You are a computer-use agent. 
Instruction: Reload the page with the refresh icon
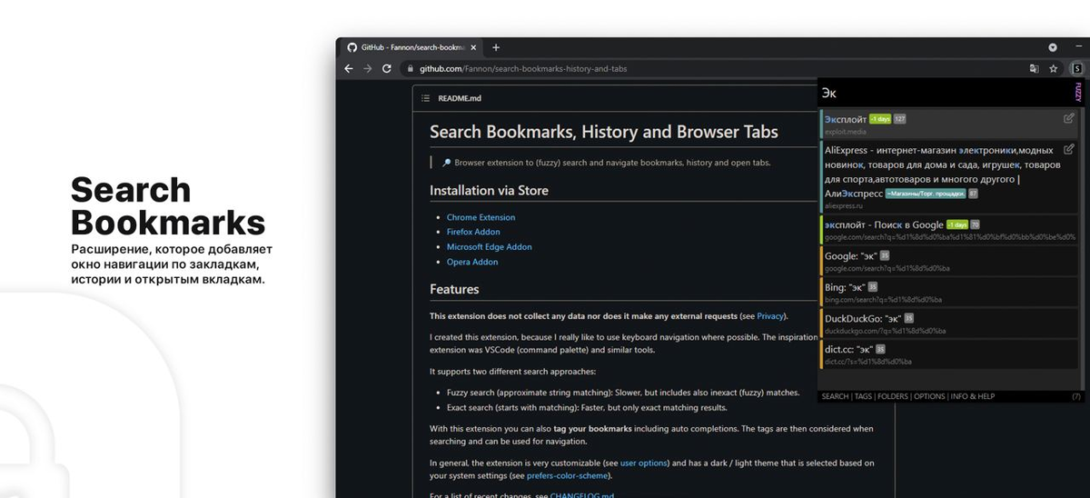387,68
